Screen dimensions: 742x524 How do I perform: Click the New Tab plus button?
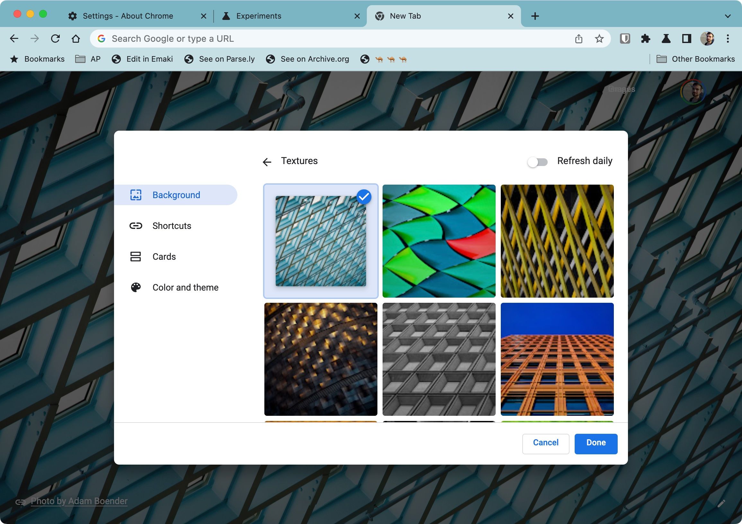pos(533,15)
